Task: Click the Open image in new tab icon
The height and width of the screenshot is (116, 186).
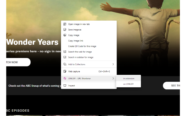Action: (x=65, y=24)
